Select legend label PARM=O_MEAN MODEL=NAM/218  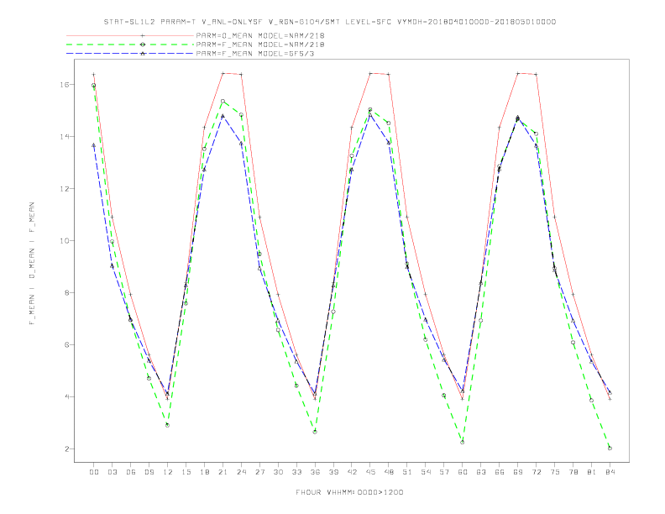pos(260,35)
